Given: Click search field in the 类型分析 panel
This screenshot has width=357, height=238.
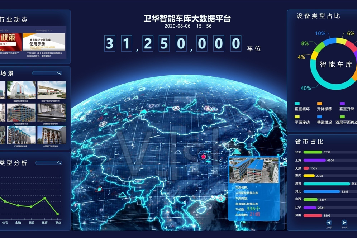Looking at the screenshot, I should (x=49, y=163).
